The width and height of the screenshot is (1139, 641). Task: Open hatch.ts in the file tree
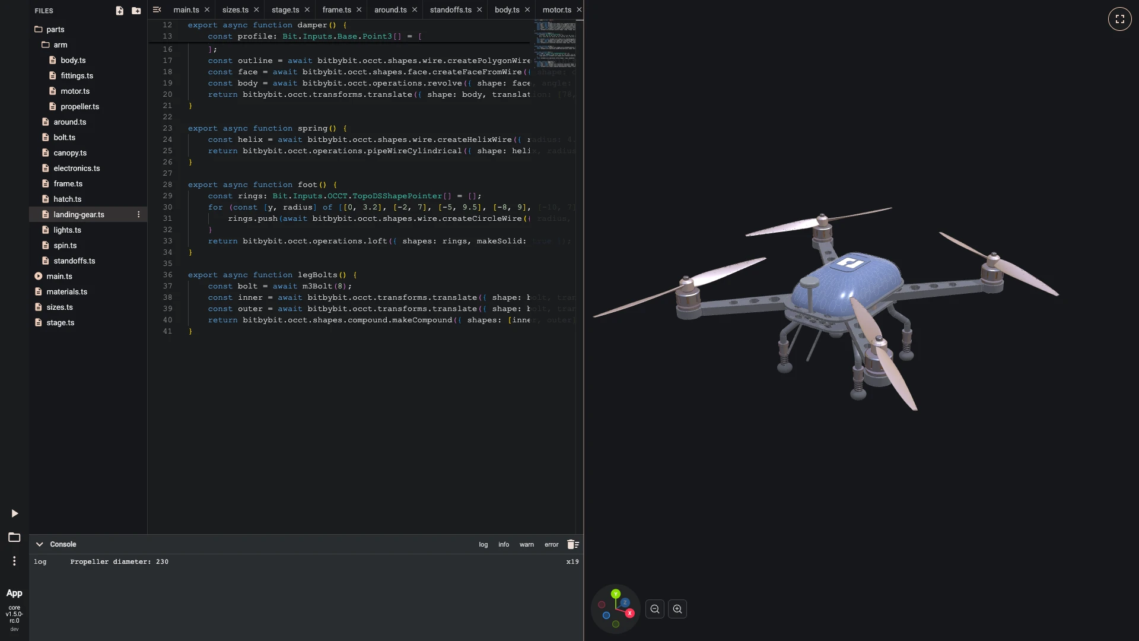click(67, 199)
